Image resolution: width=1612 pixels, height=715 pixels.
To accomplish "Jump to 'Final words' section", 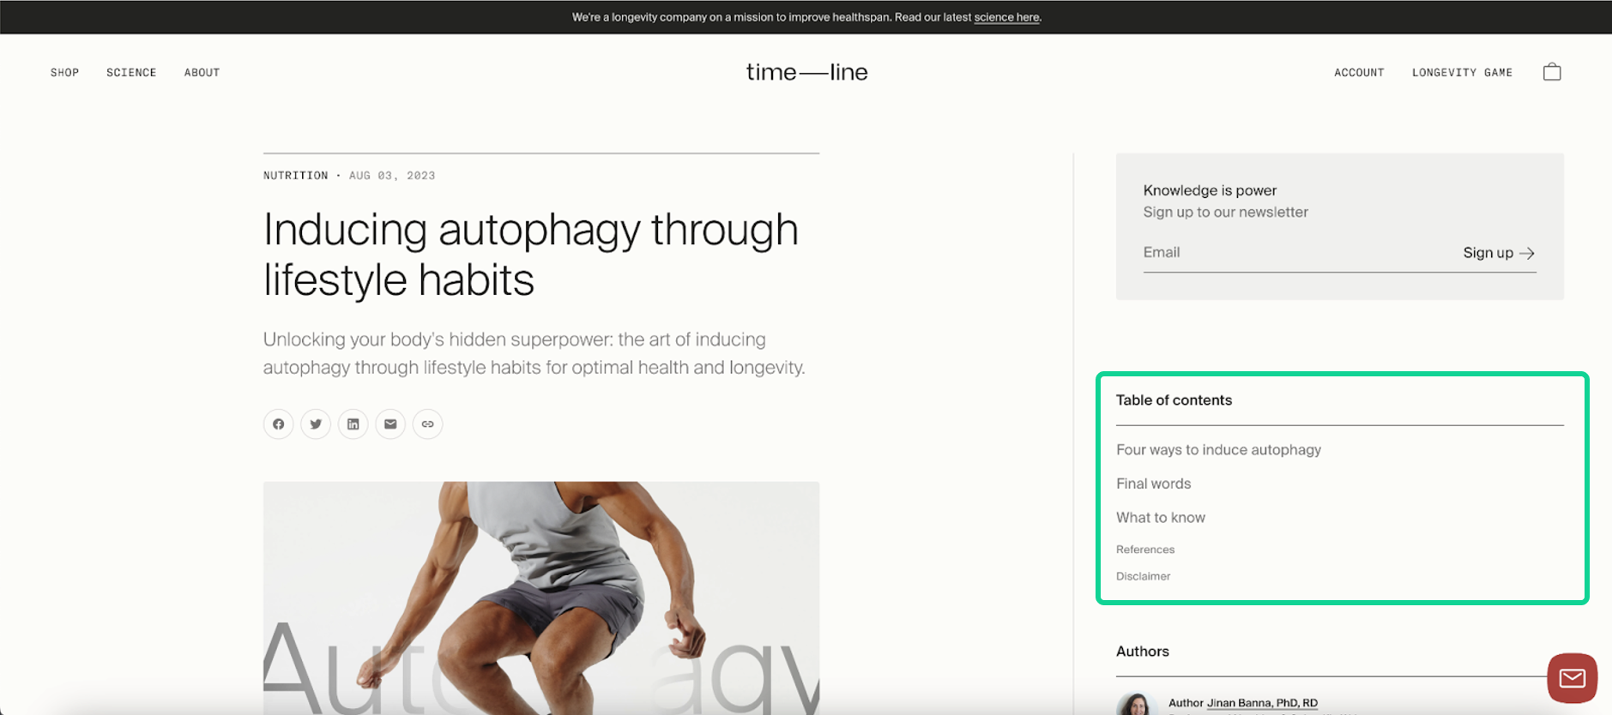I will (x=1153, y=484).
